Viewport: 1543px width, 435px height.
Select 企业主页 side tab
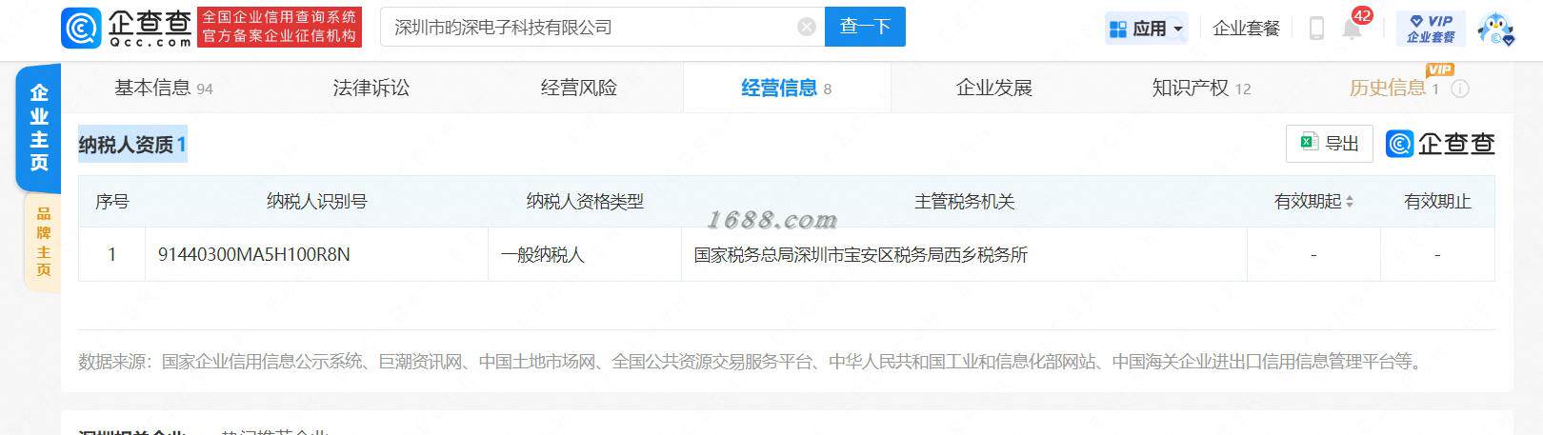38,128
